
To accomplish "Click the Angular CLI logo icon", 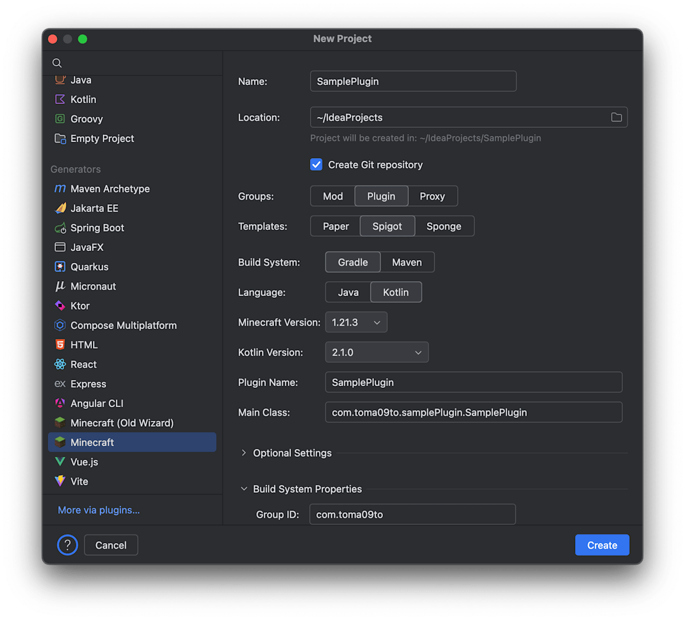I will click(60, 403).
